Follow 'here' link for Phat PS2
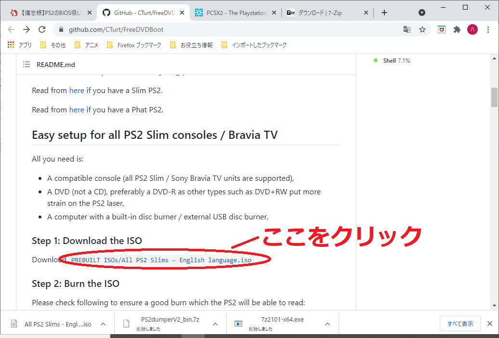 pyautogui.click(x=77, y=109)
